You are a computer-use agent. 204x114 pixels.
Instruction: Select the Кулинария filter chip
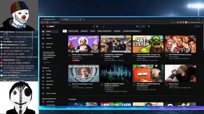pos(117,31)
